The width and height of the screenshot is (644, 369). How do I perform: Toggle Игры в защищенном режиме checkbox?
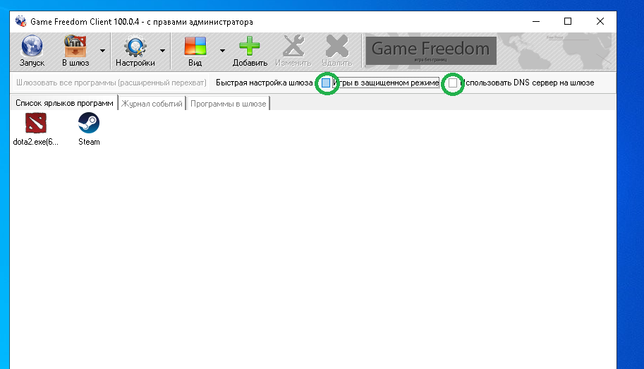click(x=326, y=83)
